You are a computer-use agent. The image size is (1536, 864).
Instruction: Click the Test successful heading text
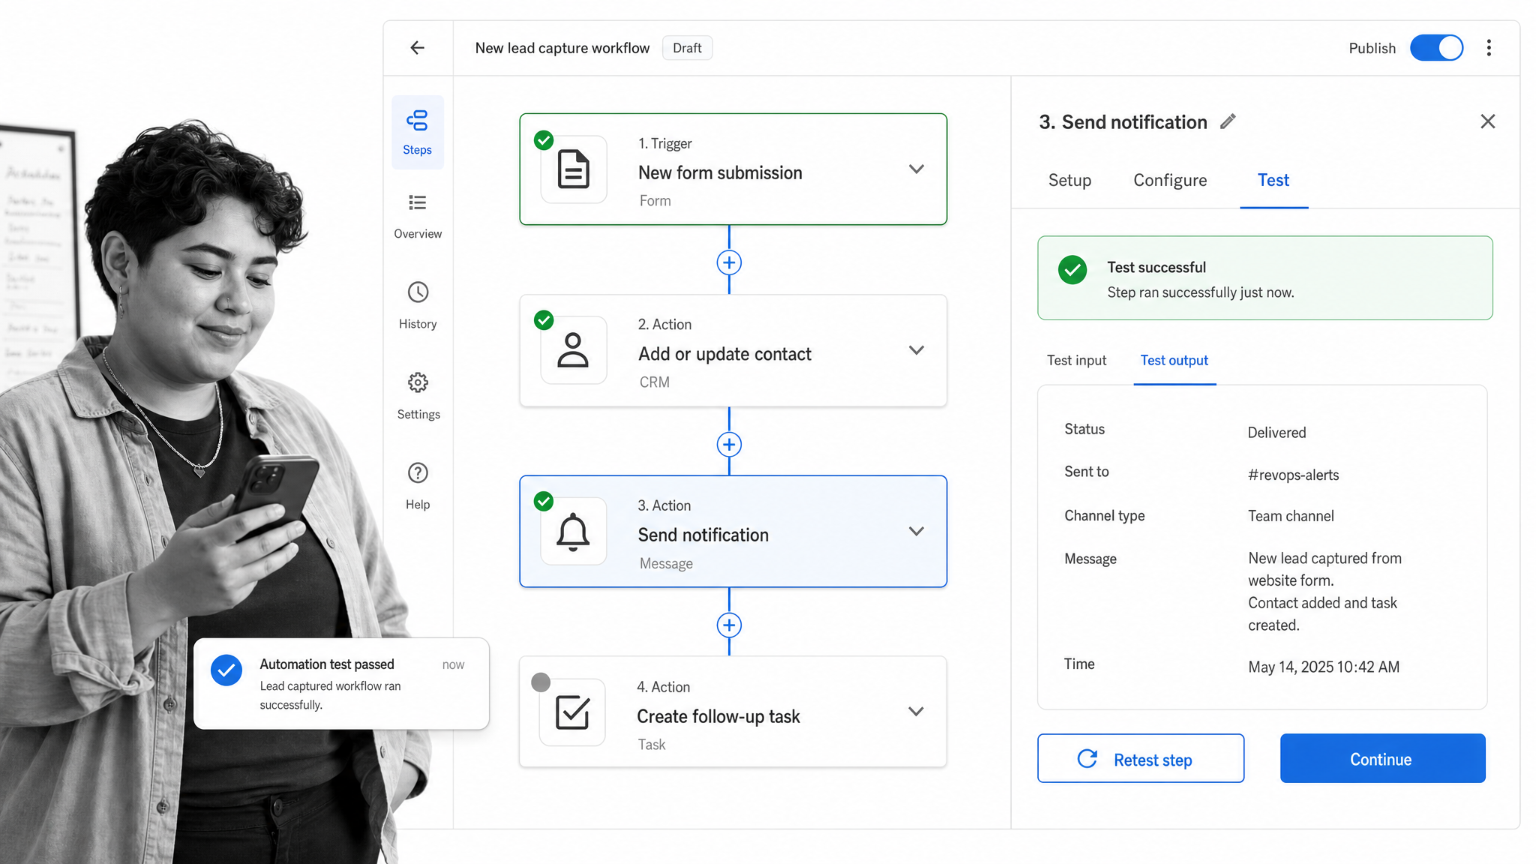click(1156, 268)
